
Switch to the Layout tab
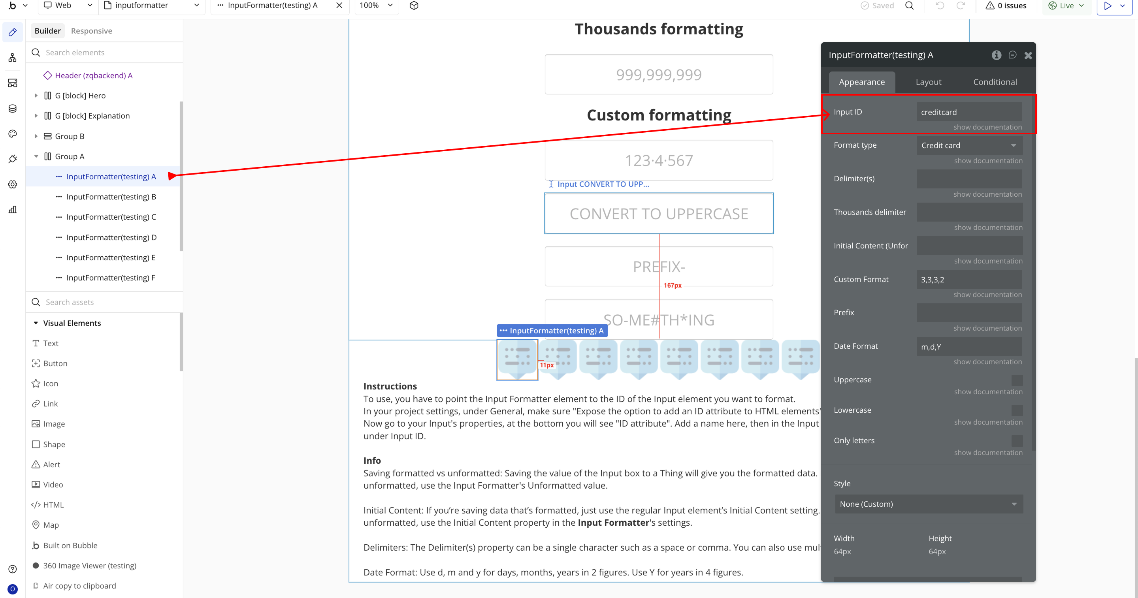928,82
